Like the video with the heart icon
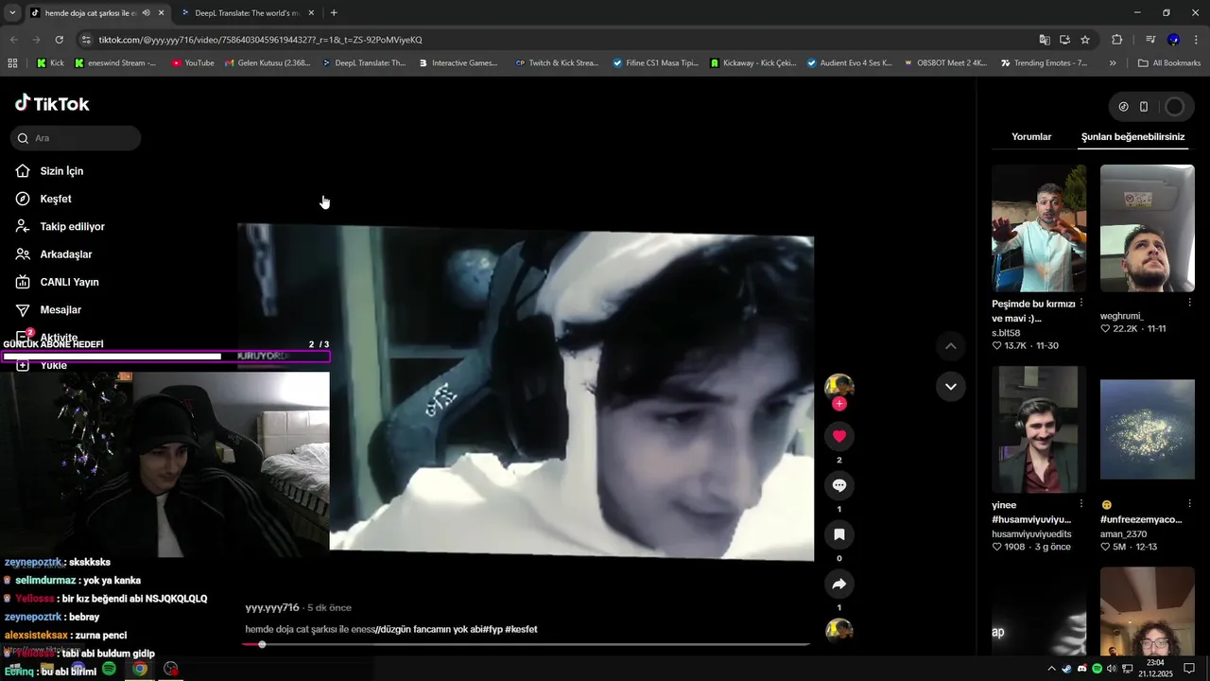The height and width of the screenshot is (681, 1210). click(838, 436)
